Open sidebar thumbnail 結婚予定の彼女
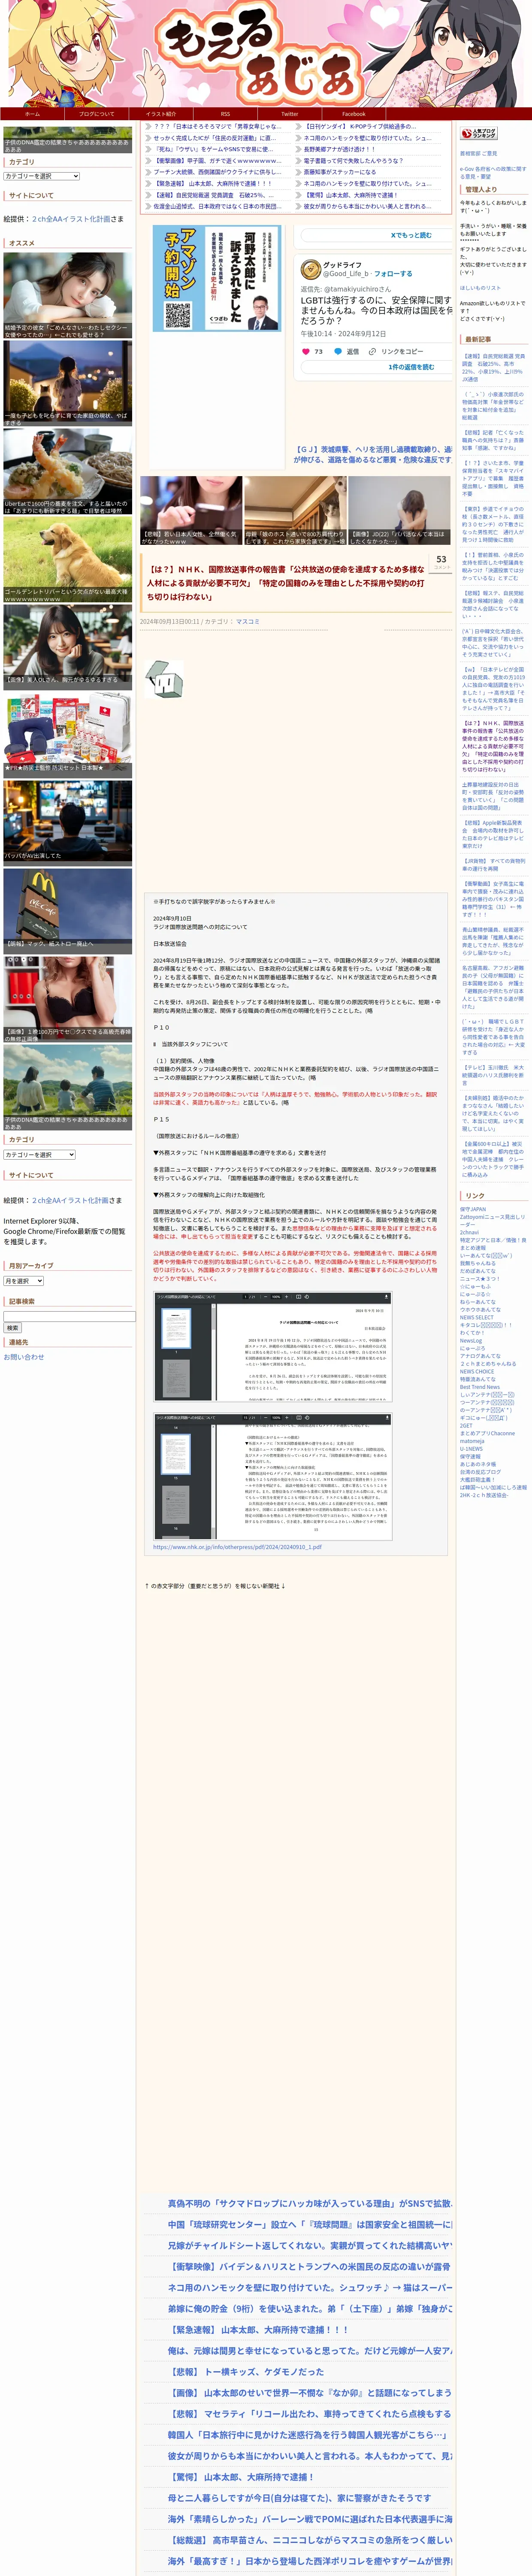Screen dimensions: 532x2576 [67, 295]
